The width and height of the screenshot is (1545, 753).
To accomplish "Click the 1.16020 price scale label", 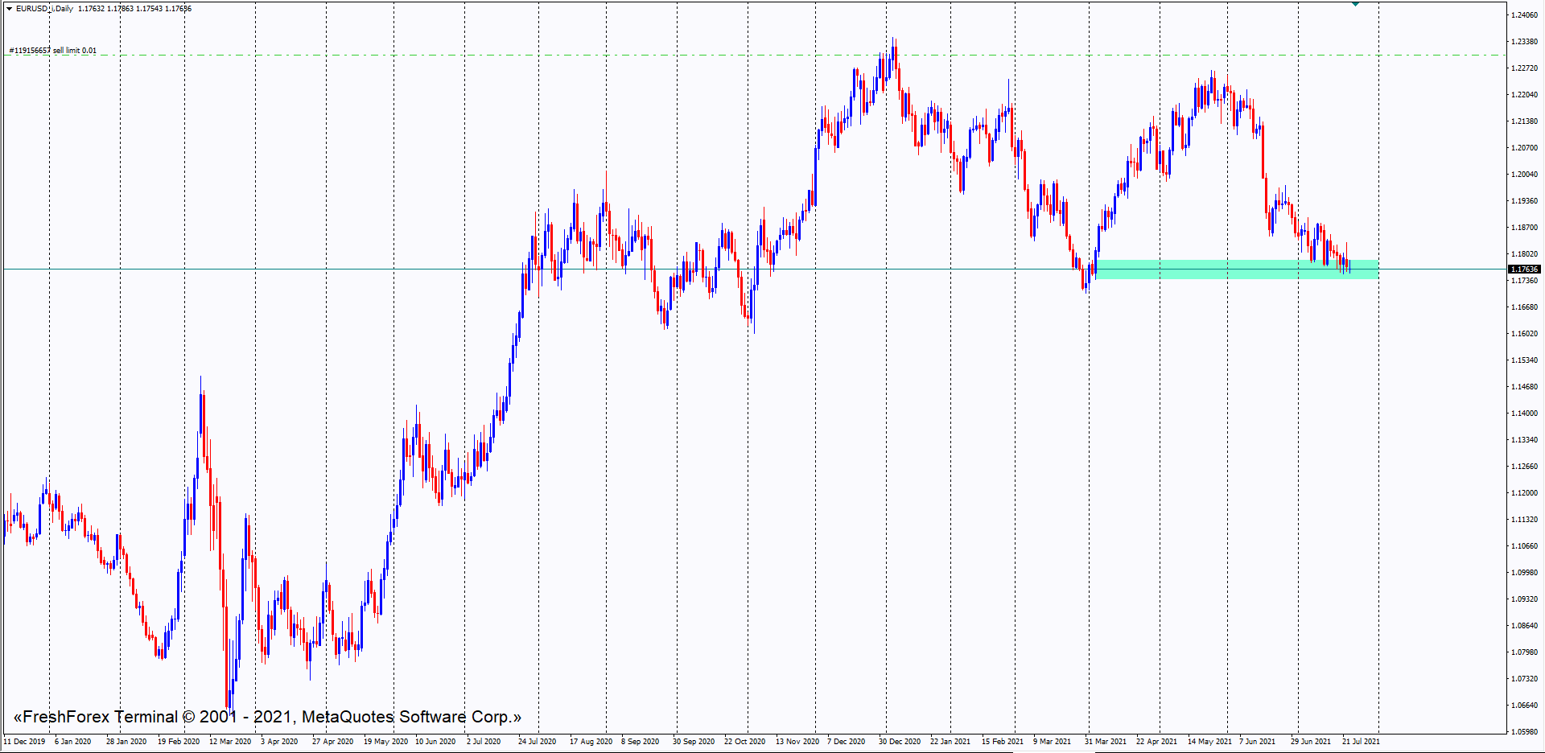I will [x=1524, y=334].
